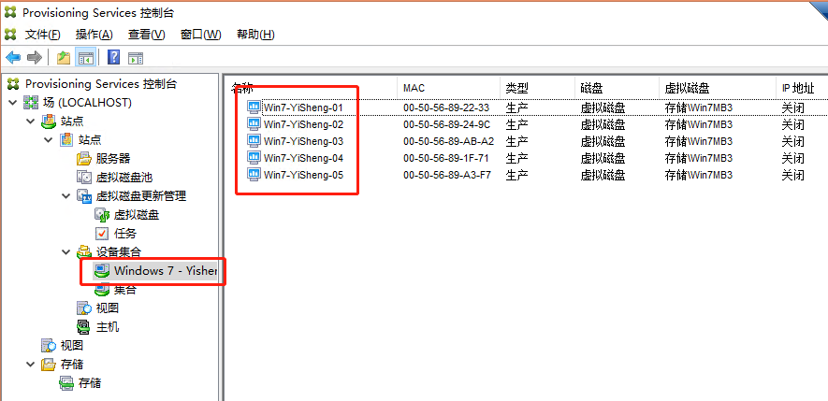
Task: Open the 查看(V) menu
Action: (146, 35)
